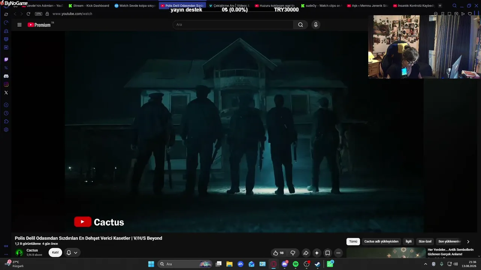Open the Cactus channel name link
This screenshot has width=481, height=270.
pyautogui.click(x=32, y=250)
